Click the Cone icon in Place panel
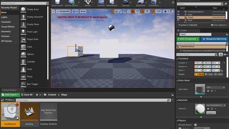 click(23, 69)
